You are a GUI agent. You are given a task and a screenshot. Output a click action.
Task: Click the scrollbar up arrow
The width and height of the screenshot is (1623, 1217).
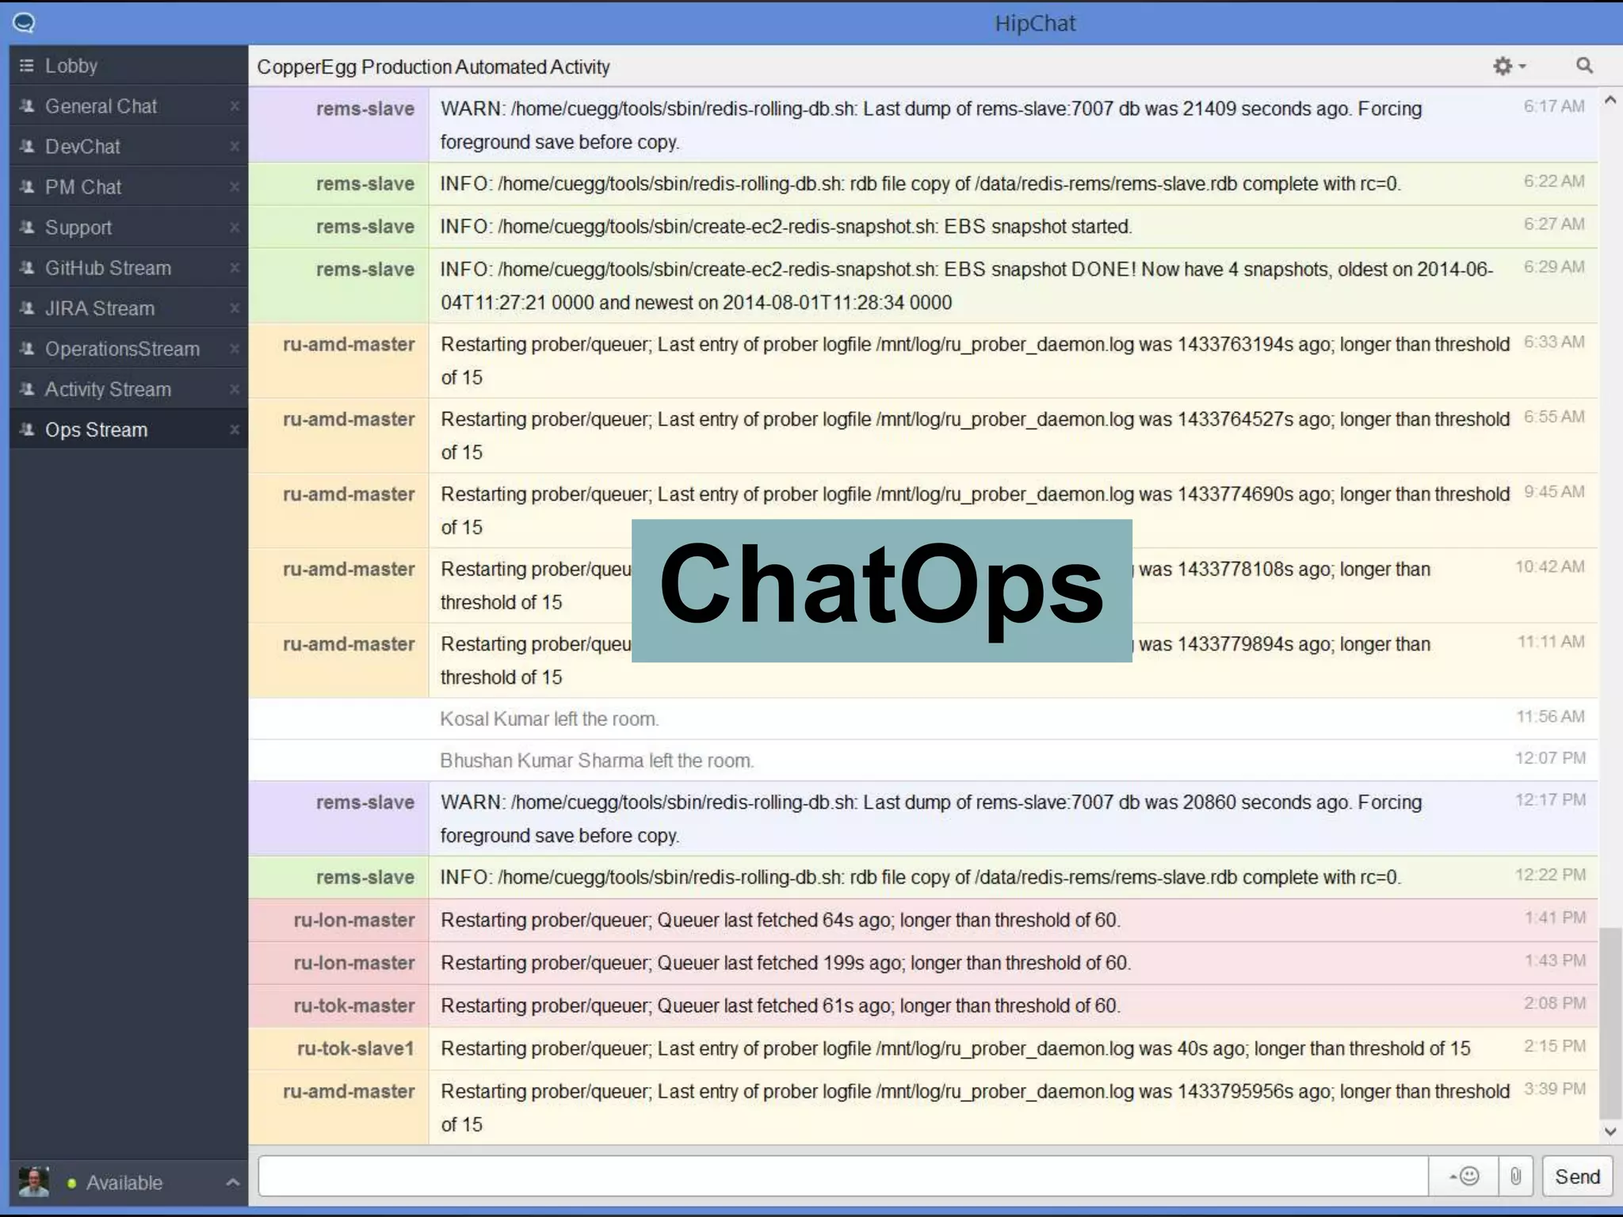(x=1610, y=100)
